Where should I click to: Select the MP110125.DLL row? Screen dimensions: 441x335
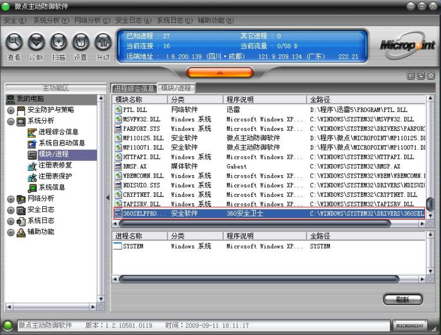pyautogui.click(x=269, y=138)
